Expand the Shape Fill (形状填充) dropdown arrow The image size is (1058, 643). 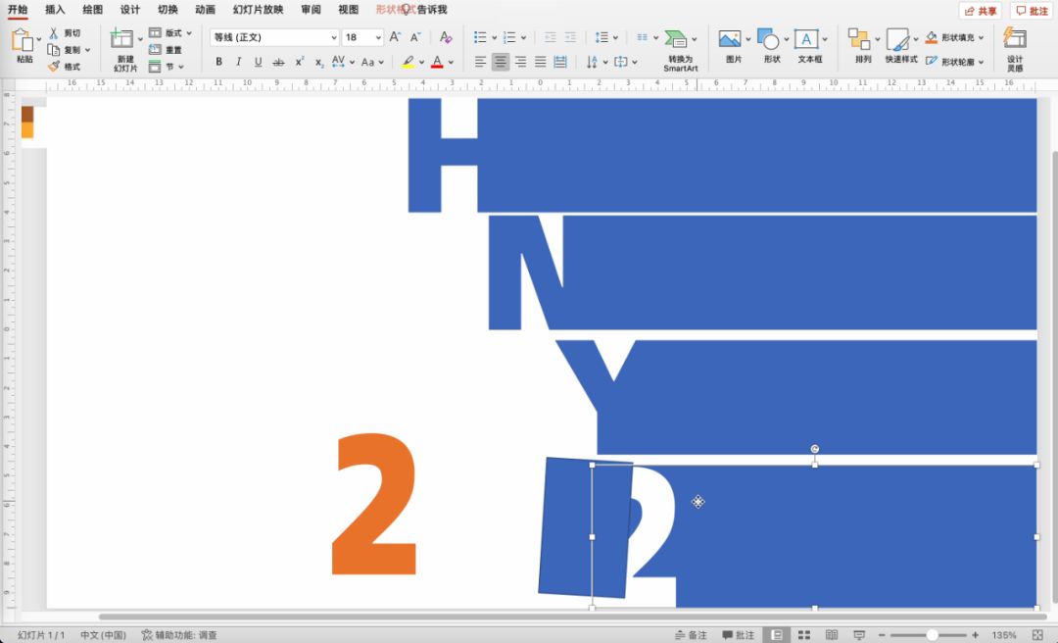tap(982, 37)
